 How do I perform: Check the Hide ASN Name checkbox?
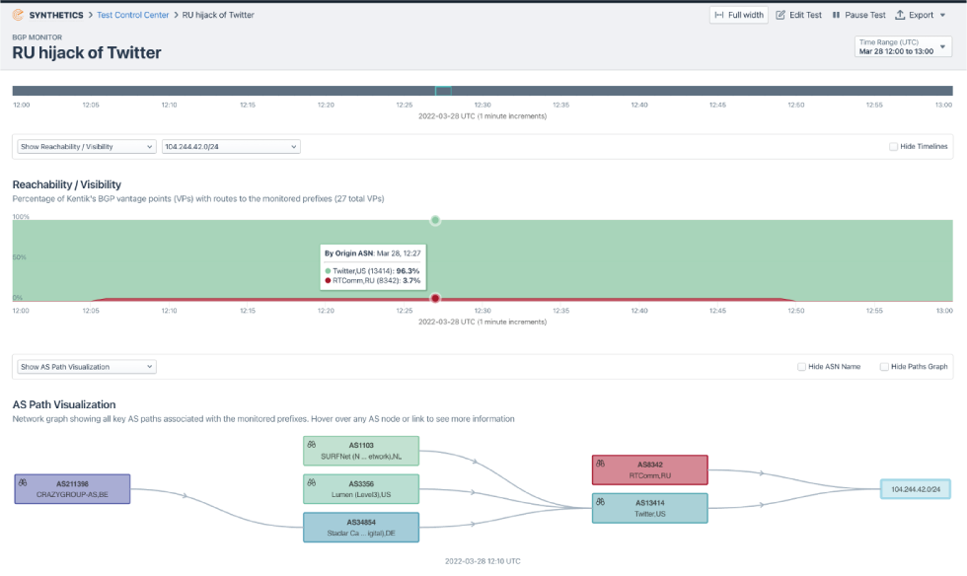coord(802,367)
